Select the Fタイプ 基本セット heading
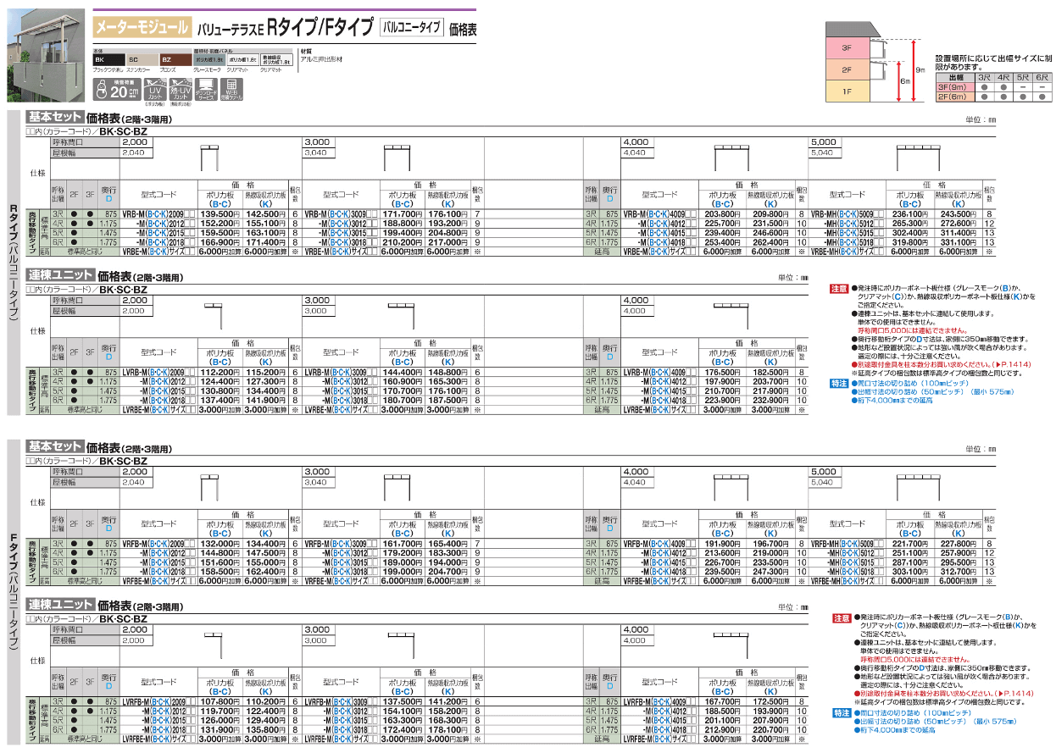Image resolution: width=1056 pixels, height=753 pixels. pyautogui.click(x=55, y=446)
